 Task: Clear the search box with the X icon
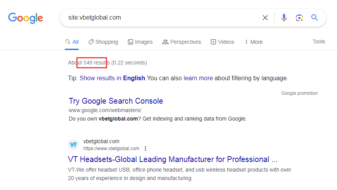click(x=265, y=18)
